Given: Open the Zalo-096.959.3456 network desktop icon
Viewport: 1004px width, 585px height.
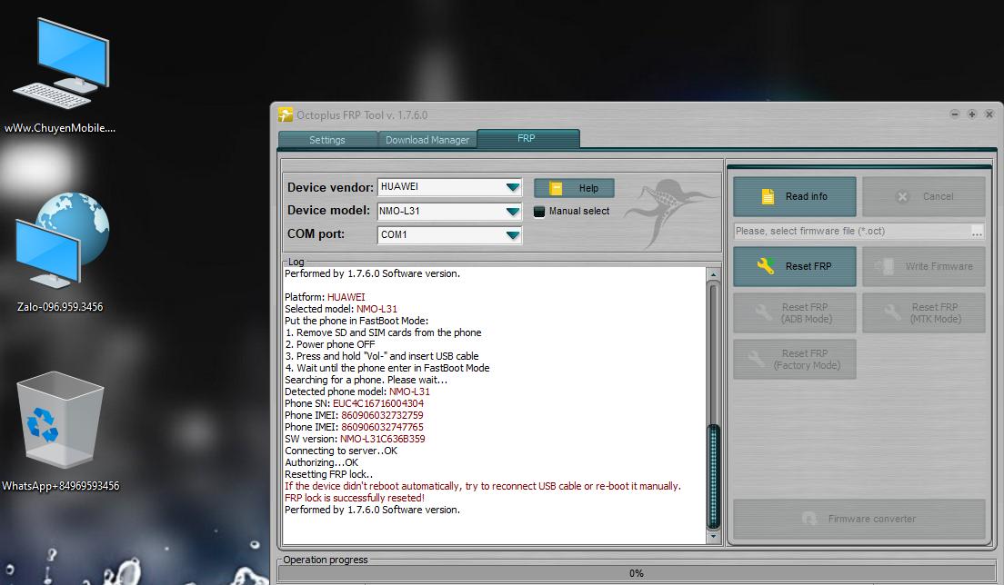Looking at the screenshot, I should point(60,252).
